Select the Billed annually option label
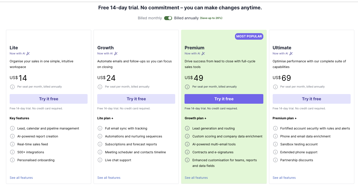Image resolution: width=358 pixels, height=187 pixels. [x=187, y=18]
